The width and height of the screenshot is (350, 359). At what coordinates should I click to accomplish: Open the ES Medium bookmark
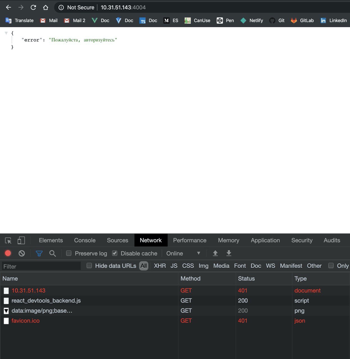tap(171, 20)
